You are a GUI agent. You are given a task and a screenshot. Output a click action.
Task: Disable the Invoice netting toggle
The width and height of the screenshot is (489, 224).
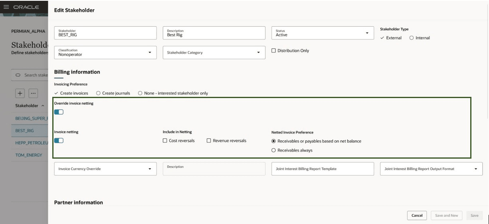[59, 140]
